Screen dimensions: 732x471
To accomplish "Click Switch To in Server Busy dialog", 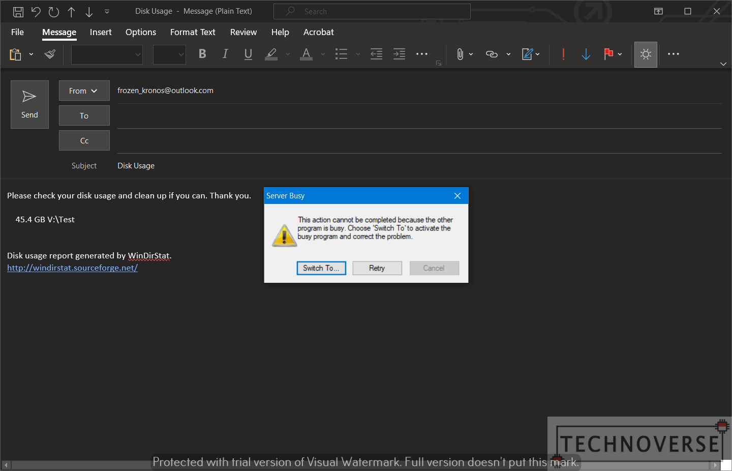I will pyautogui.click(x=321, y=268).
